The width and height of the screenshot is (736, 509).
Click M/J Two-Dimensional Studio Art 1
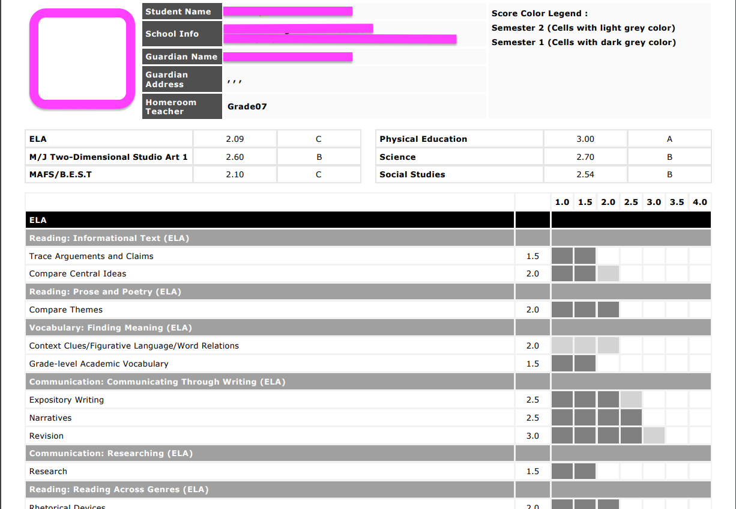coord(109,157)
